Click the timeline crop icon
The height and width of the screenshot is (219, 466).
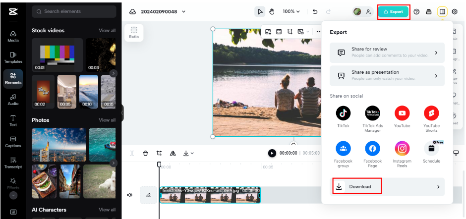click(x=159, y=153)
